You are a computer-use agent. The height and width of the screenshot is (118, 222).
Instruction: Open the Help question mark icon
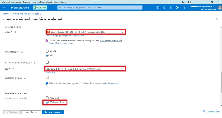point(177,8)
